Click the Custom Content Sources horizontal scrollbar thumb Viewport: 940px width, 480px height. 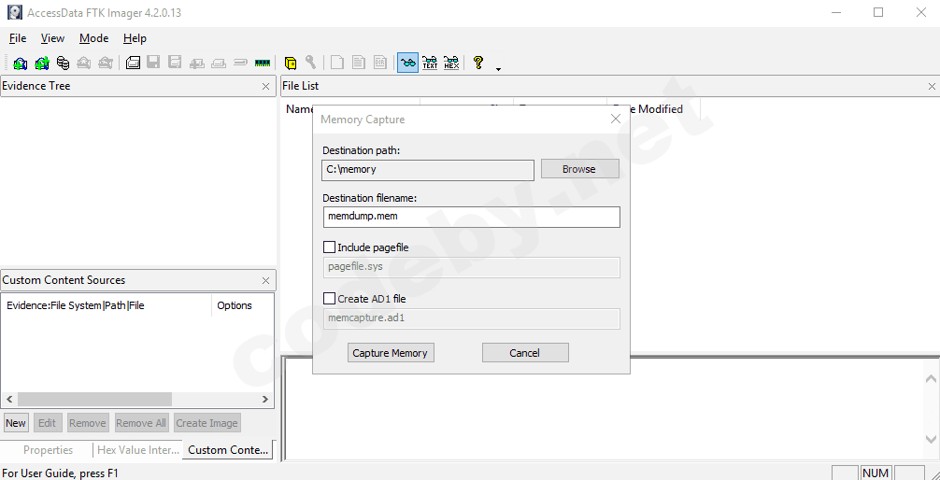pyautogui.click(x=94, y=400)
